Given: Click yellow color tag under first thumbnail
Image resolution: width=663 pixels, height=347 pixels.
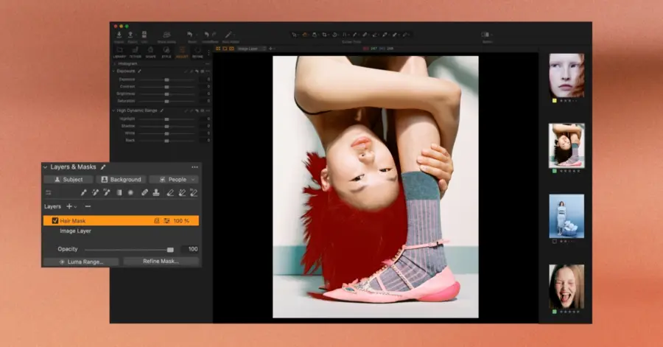Looking at the screenshot, I should [x=554, y=101].
